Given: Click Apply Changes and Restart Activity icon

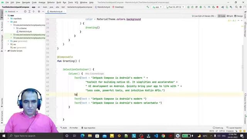Looking at the screenshot, I should click(x=188, y=7).
